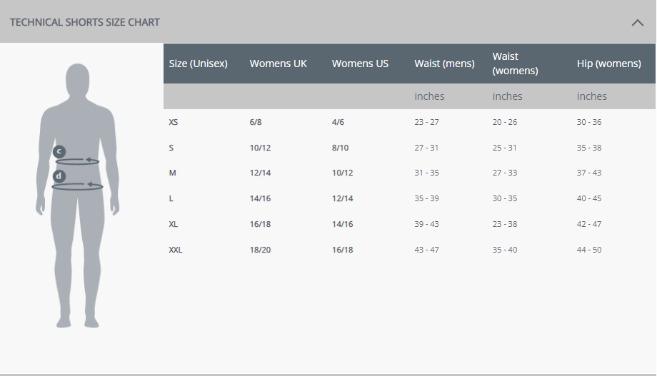Viewport: 657px width, 376px height.
Task: Select the XS size row label
Action: tap(174, 122)
